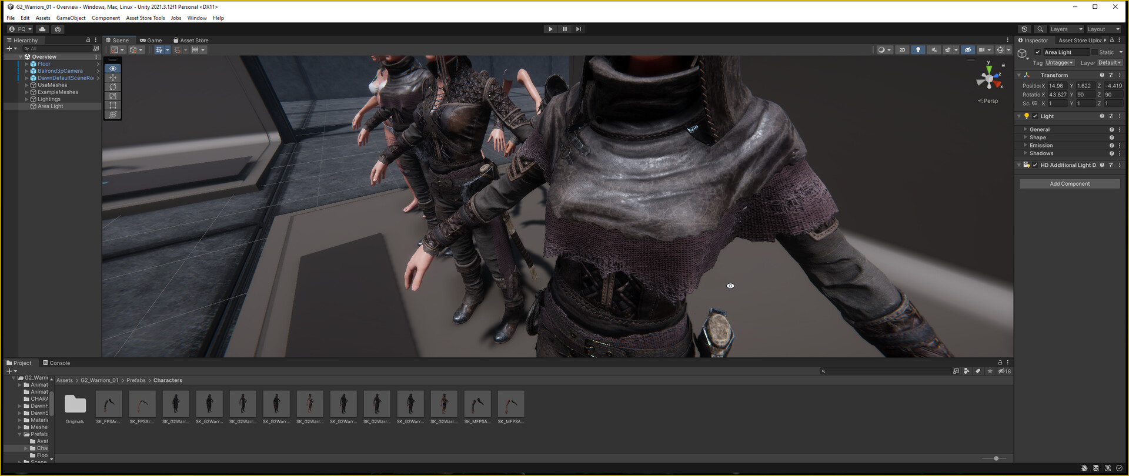Toggle constrained proportions for Scale
The width and height of the screenshot is (1129, 476).
(1035, 103)
